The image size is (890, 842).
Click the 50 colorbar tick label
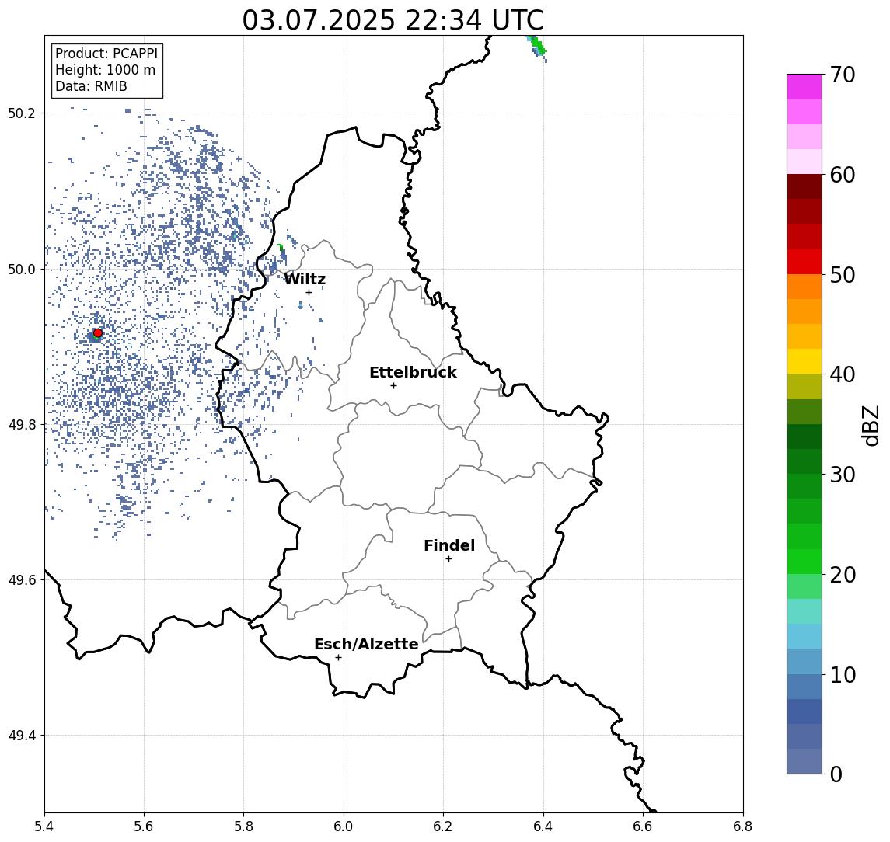(x=843, y=275)
